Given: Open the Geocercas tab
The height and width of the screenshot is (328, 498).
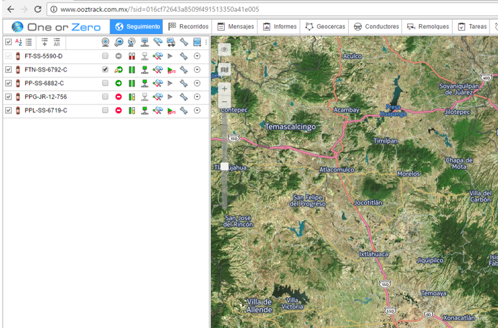Looking at the screenshot, I should [x=325, y=27].
